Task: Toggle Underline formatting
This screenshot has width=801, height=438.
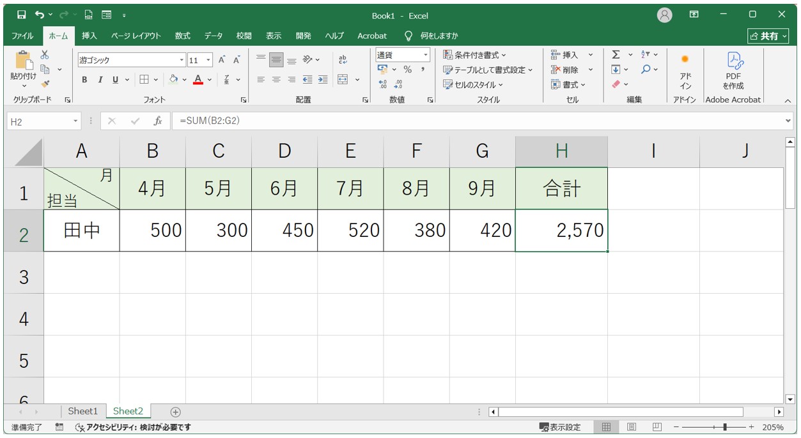Action: 116,80
